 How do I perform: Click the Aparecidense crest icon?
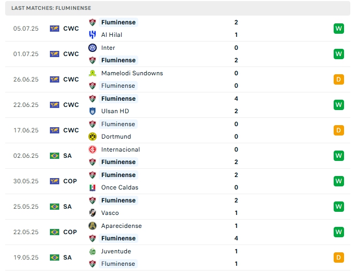click(93, 226)
